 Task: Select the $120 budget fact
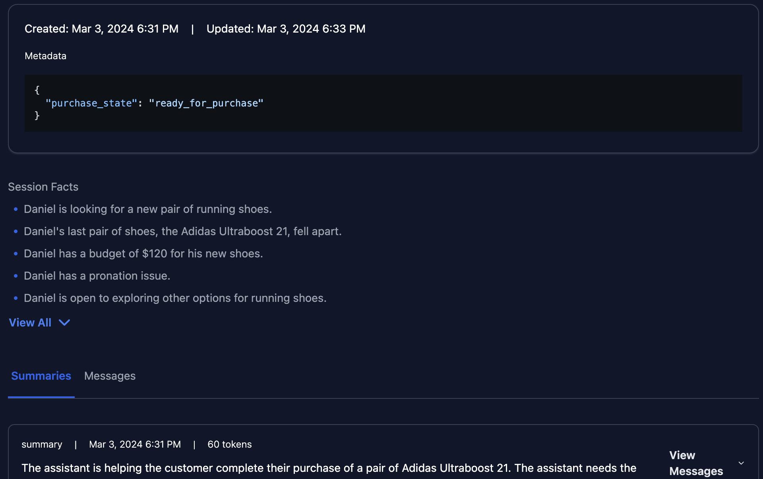pyautogui.click(x=143, y=253)
